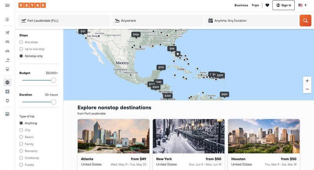This screenshot has height=170, width=314.
Task: Open the Anywhere destination field
Action: click(x=157, y=21)
